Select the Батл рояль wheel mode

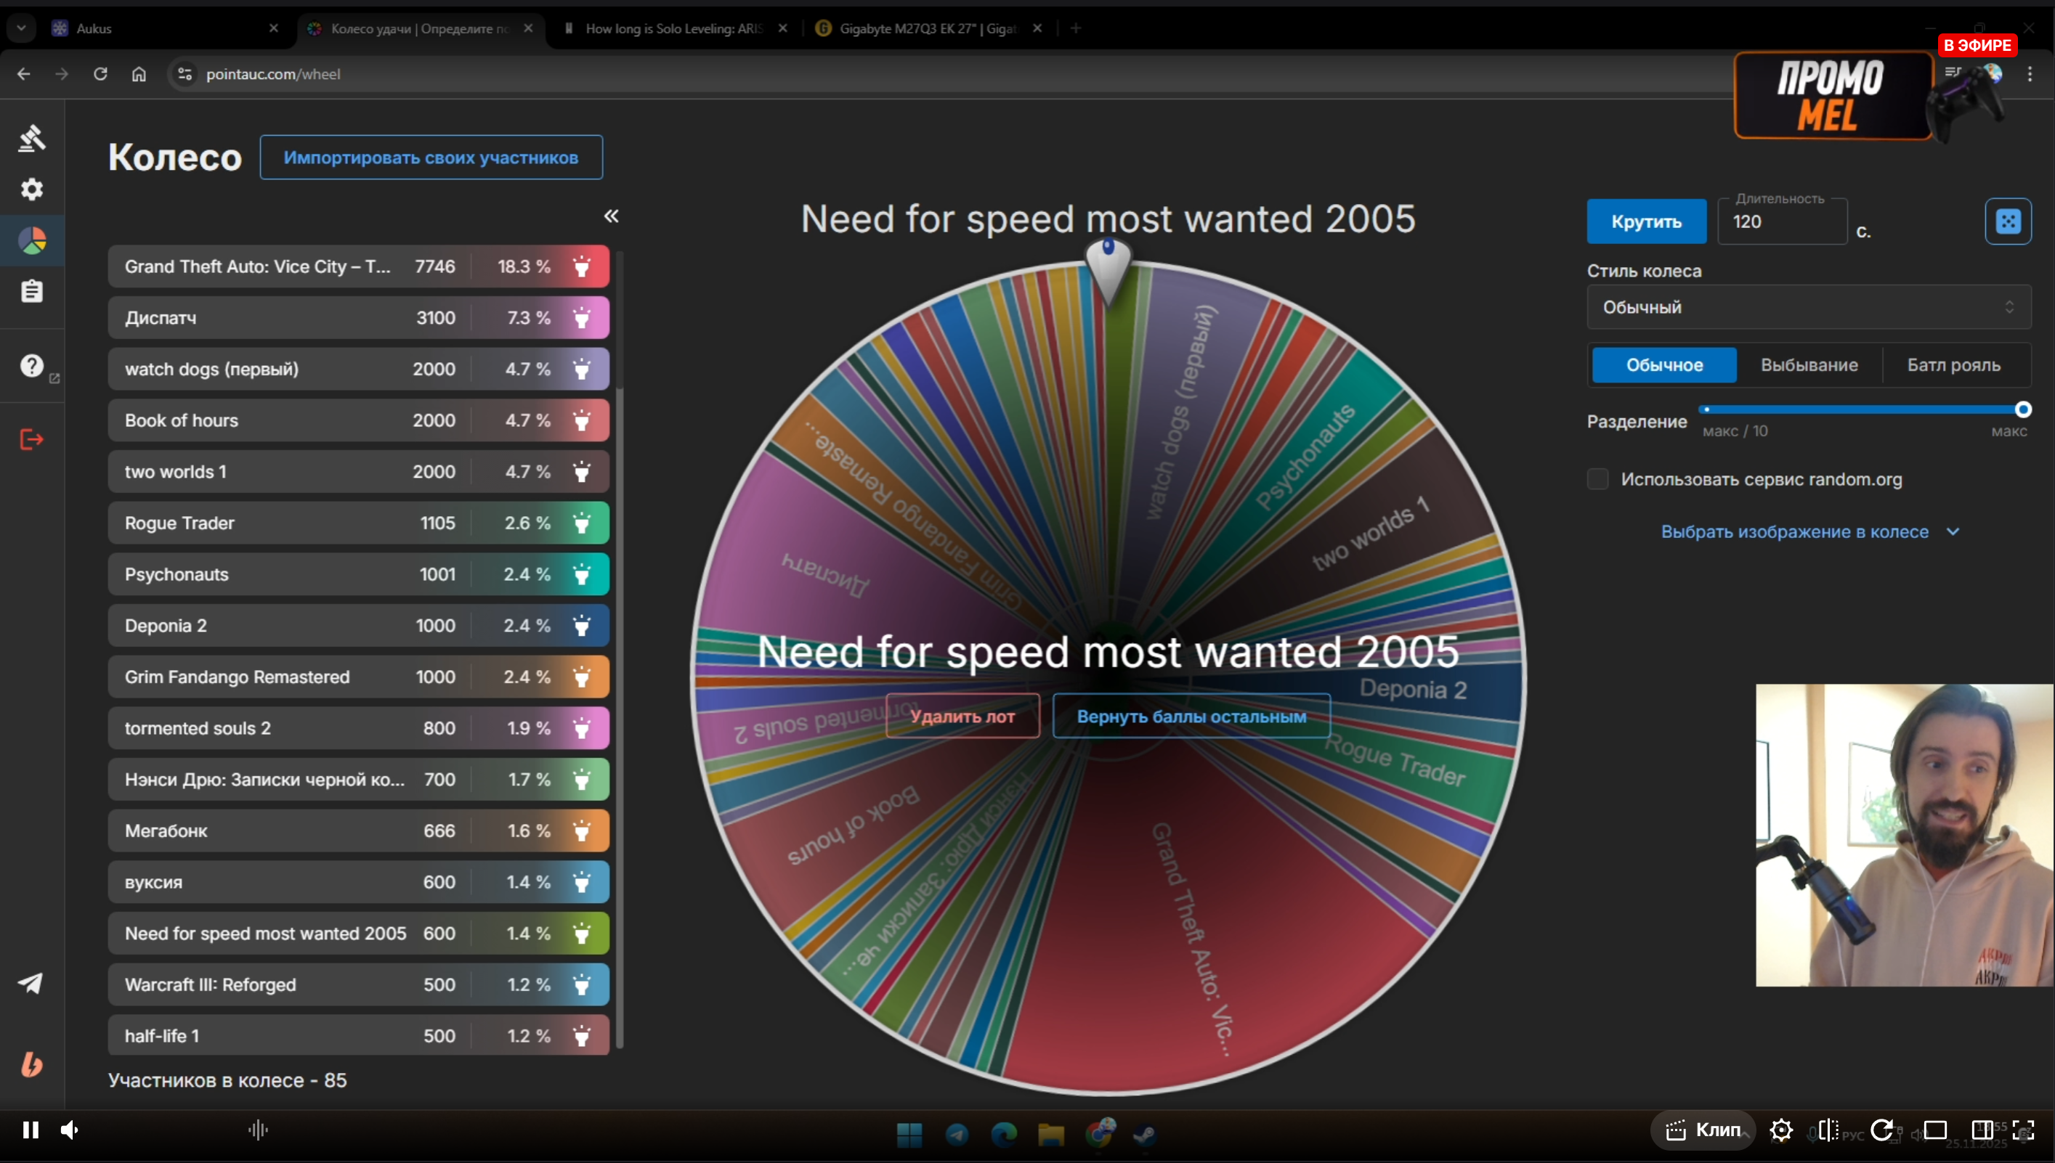point(1953,365)
